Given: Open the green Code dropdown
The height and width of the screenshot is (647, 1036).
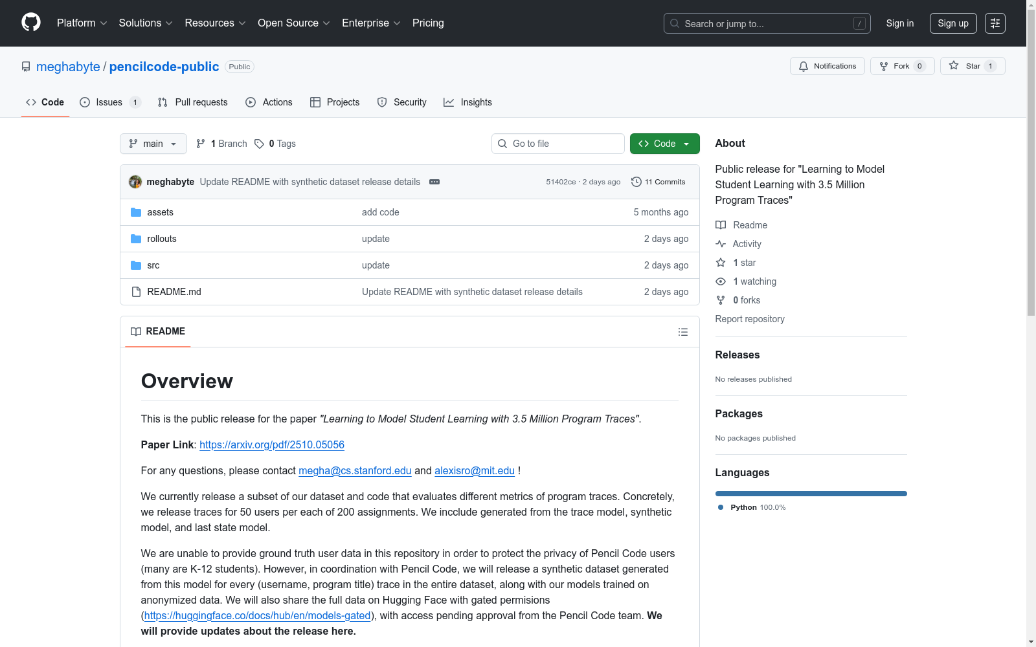Looking at the screenshot, I should 665,144.
